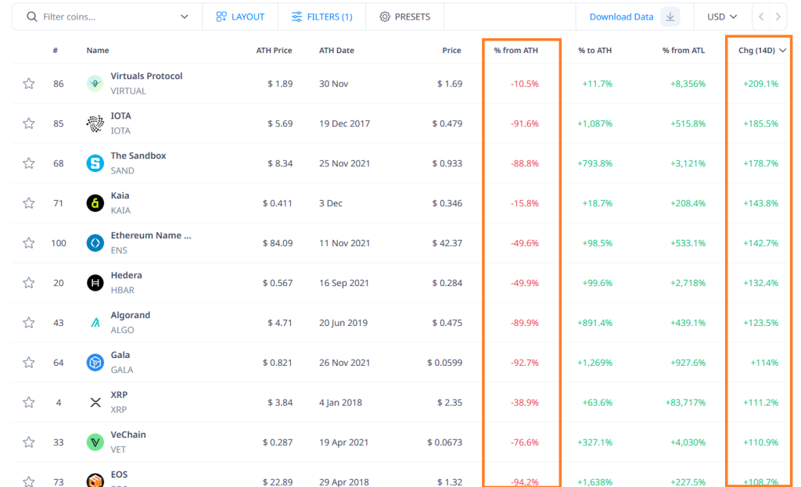Open the PRESETS menu
Screen dimensions: 801x487
[x=405, y=17]
